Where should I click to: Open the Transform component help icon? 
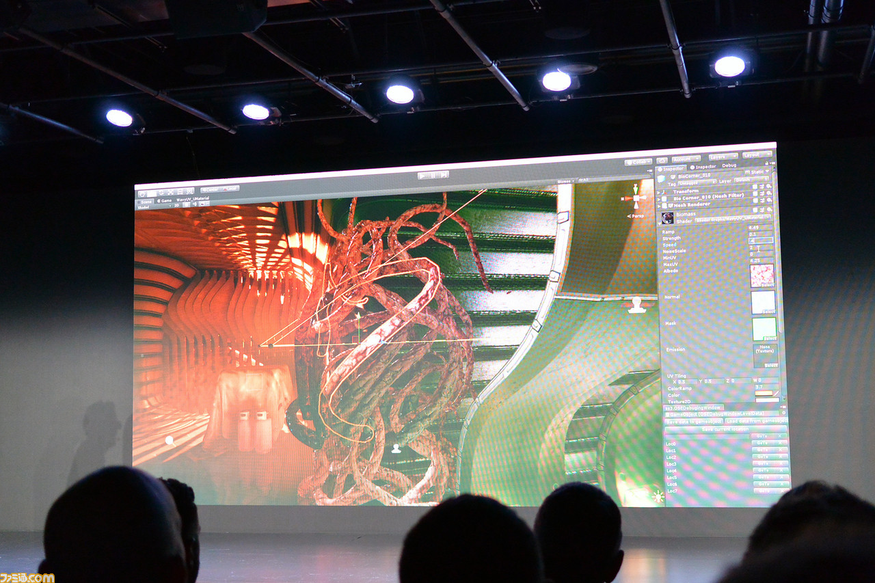click(x=755, y=187)
